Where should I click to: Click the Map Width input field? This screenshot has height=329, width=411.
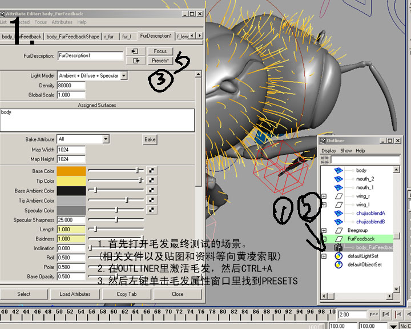(71, 150)
